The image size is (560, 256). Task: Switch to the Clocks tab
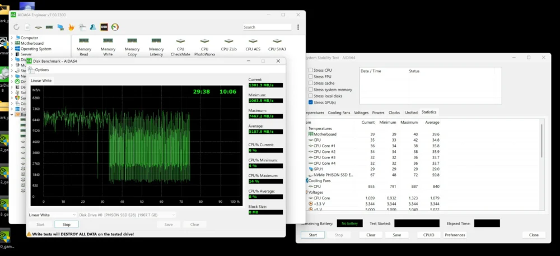[394, 113]
